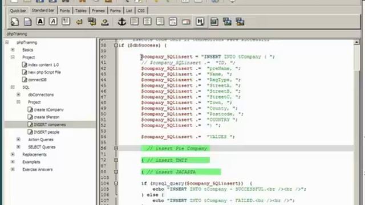Expand the dbConnections folder
Viewport: 365px width, 205px height.
coord(18,95)
